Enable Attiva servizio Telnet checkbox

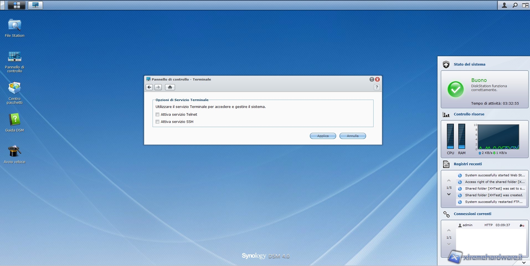[x=158, y=114]
